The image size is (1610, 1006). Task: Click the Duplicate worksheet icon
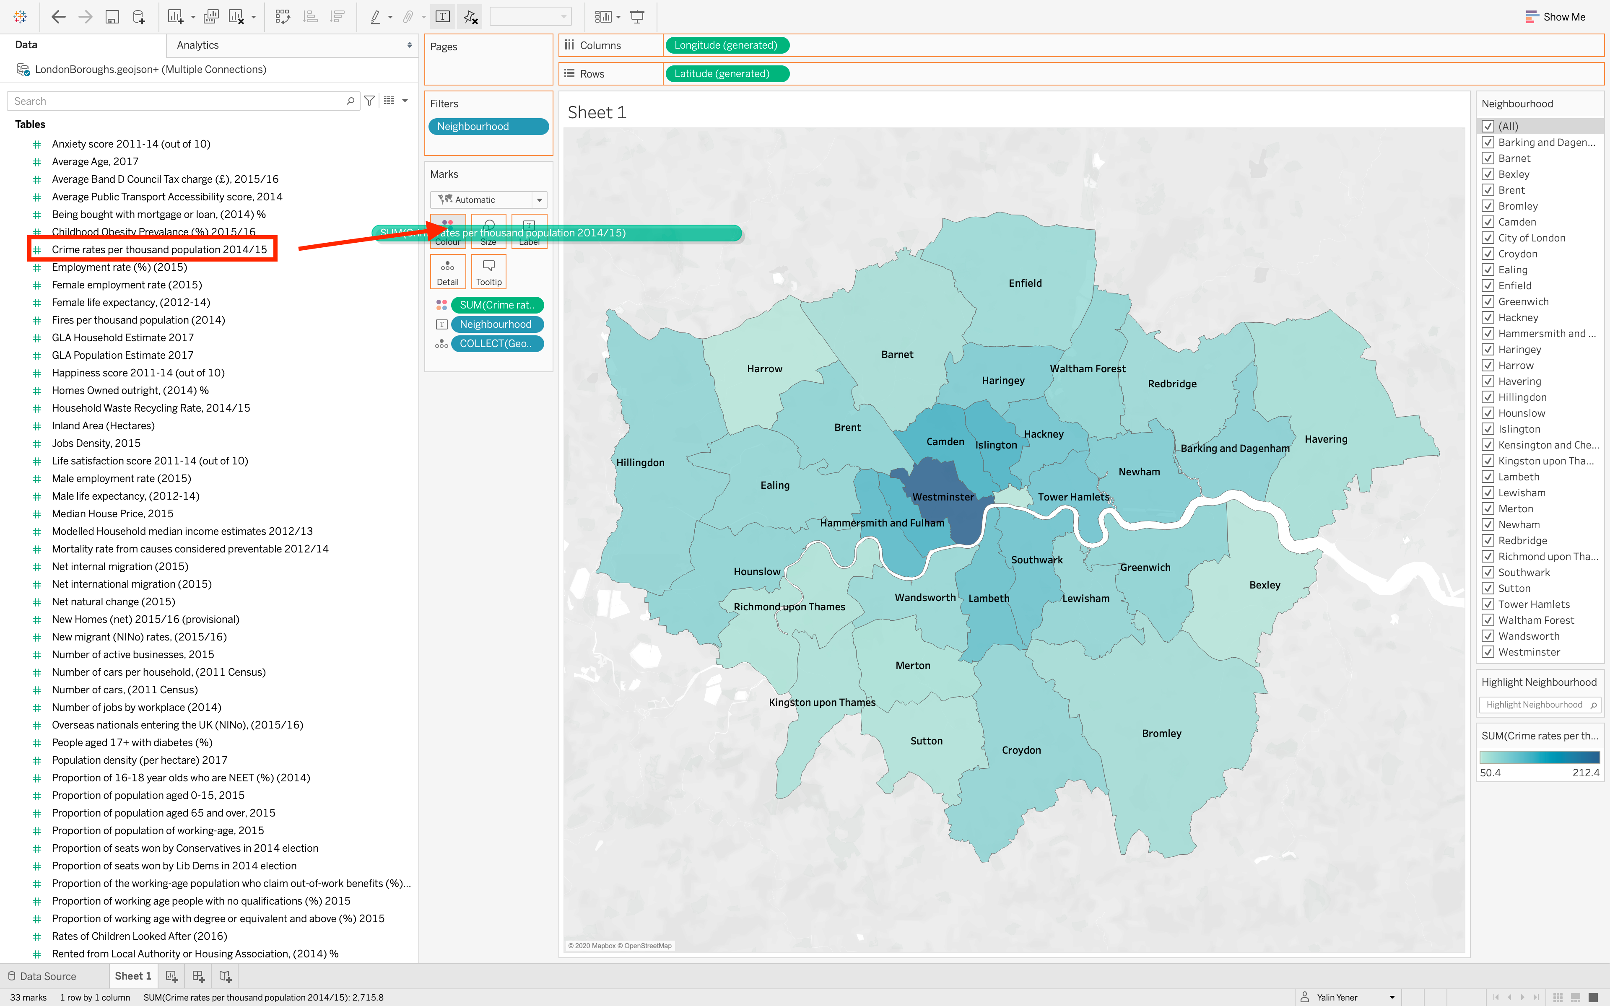211,17
